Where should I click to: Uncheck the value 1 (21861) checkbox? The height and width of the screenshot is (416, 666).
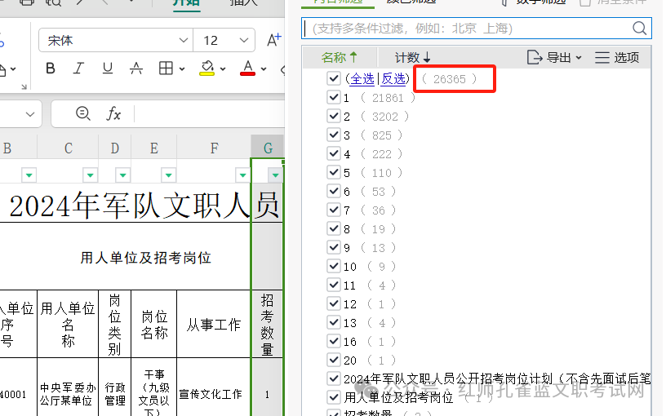click(333, 97)
